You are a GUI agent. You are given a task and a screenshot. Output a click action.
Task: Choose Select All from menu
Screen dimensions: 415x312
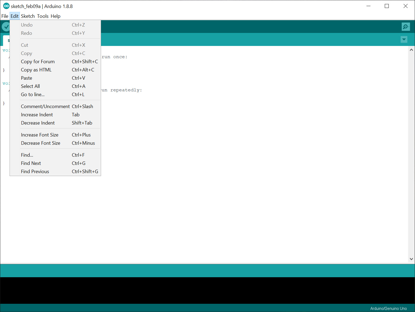pos(30,86)
